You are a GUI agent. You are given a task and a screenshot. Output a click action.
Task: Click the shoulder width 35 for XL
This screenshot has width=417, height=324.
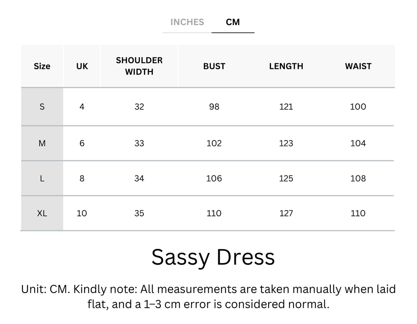139,213
